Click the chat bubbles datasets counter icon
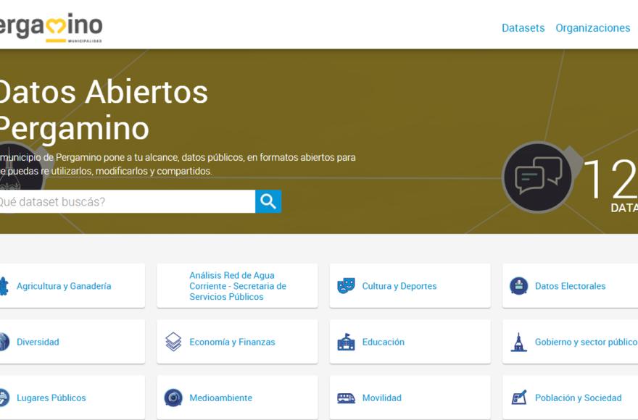638x420 pixels. pyautogui.click(x=538, y=177)
